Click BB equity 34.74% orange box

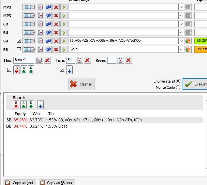point(201,49)
